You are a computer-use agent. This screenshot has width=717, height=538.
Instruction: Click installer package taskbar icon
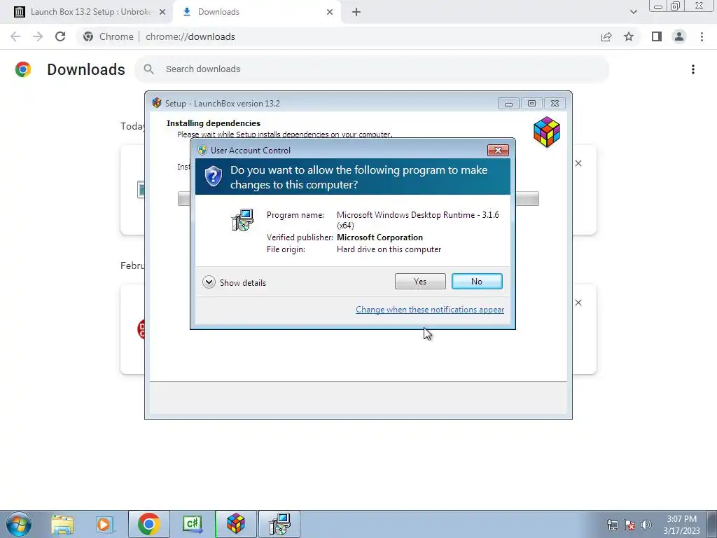(x=279, y=524)
